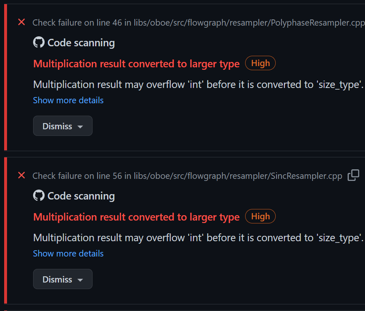Click the 'Multiplication result converted to larger type' heading

(x=136, y=64)
